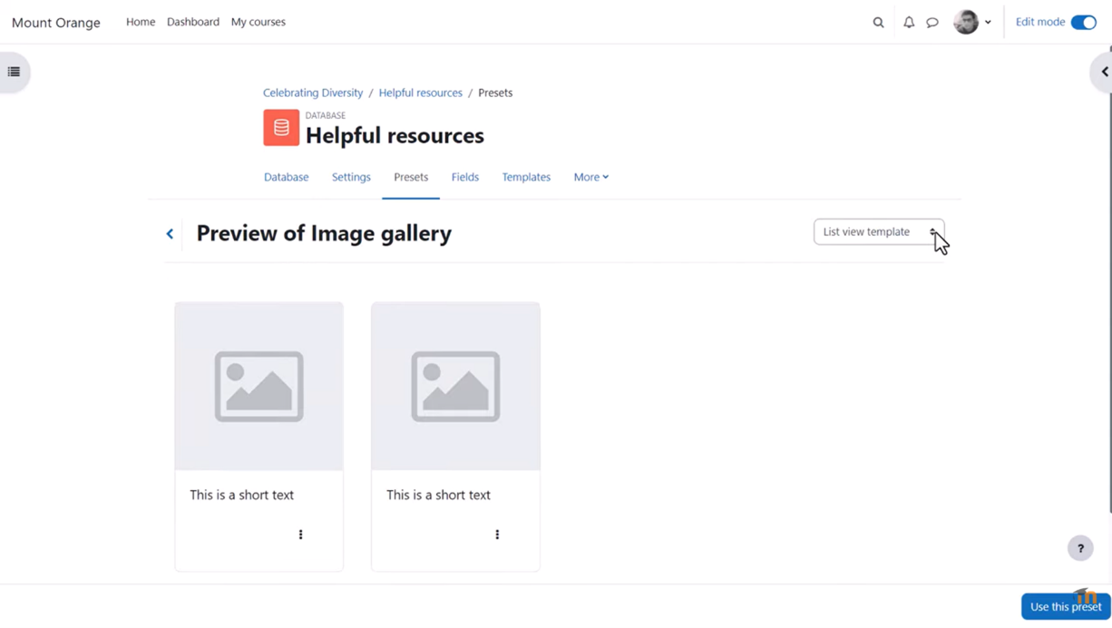Expand the More menu
Screen dimensions: 1112x628
pyautogui.click(x=590, y=177)
